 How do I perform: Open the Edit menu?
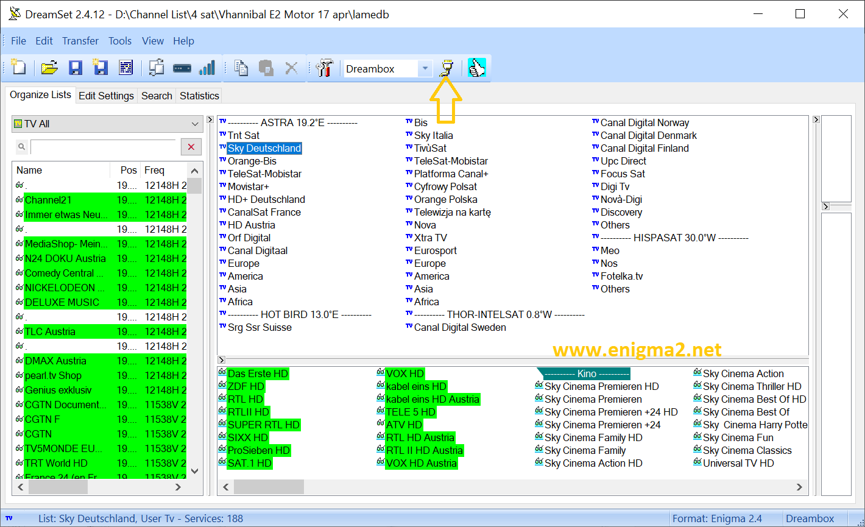coord(44,41)
